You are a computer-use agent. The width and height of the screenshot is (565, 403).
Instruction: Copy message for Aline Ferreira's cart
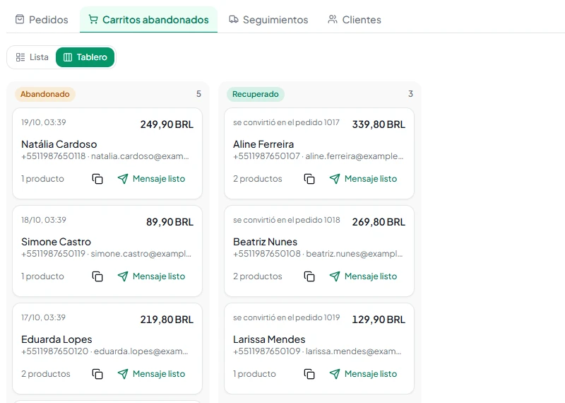(x=309, y=179)
